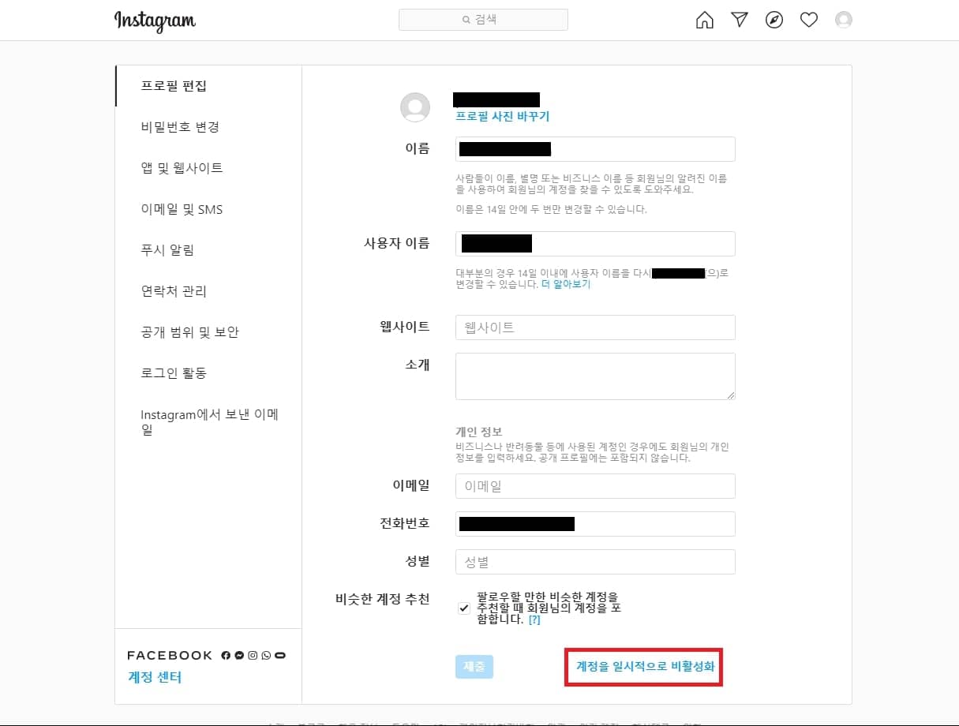
Task: Select 프로필 편집 sidebar item
Action: [208, 86]
